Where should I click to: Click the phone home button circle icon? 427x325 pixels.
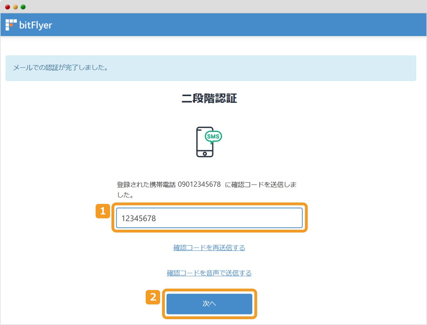tap(205, 153)
